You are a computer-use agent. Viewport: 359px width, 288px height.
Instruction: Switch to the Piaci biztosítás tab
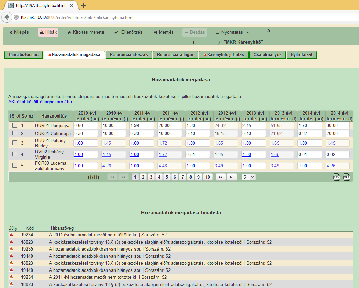pos(24,55)
